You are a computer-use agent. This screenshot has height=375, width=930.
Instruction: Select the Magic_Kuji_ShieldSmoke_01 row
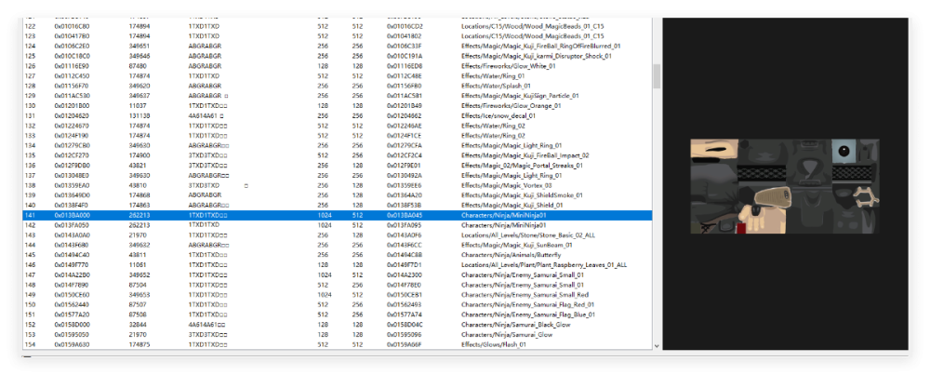coord(337,195)
